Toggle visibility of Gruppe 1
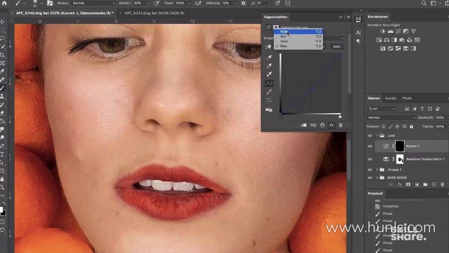Image resolution: width=449 pixels, height=253 pixels. (369, 170)
